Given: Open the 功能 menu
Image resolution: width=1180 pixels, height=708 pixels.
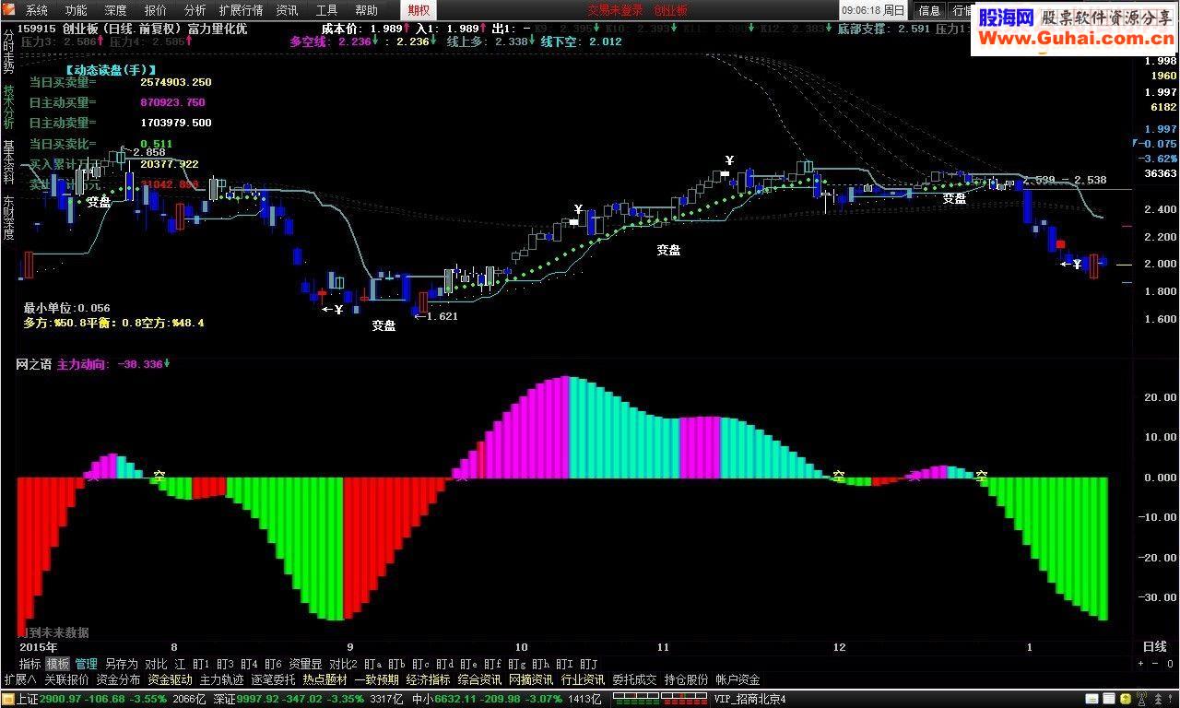Looking at the screenshot, I should (77, 10).
